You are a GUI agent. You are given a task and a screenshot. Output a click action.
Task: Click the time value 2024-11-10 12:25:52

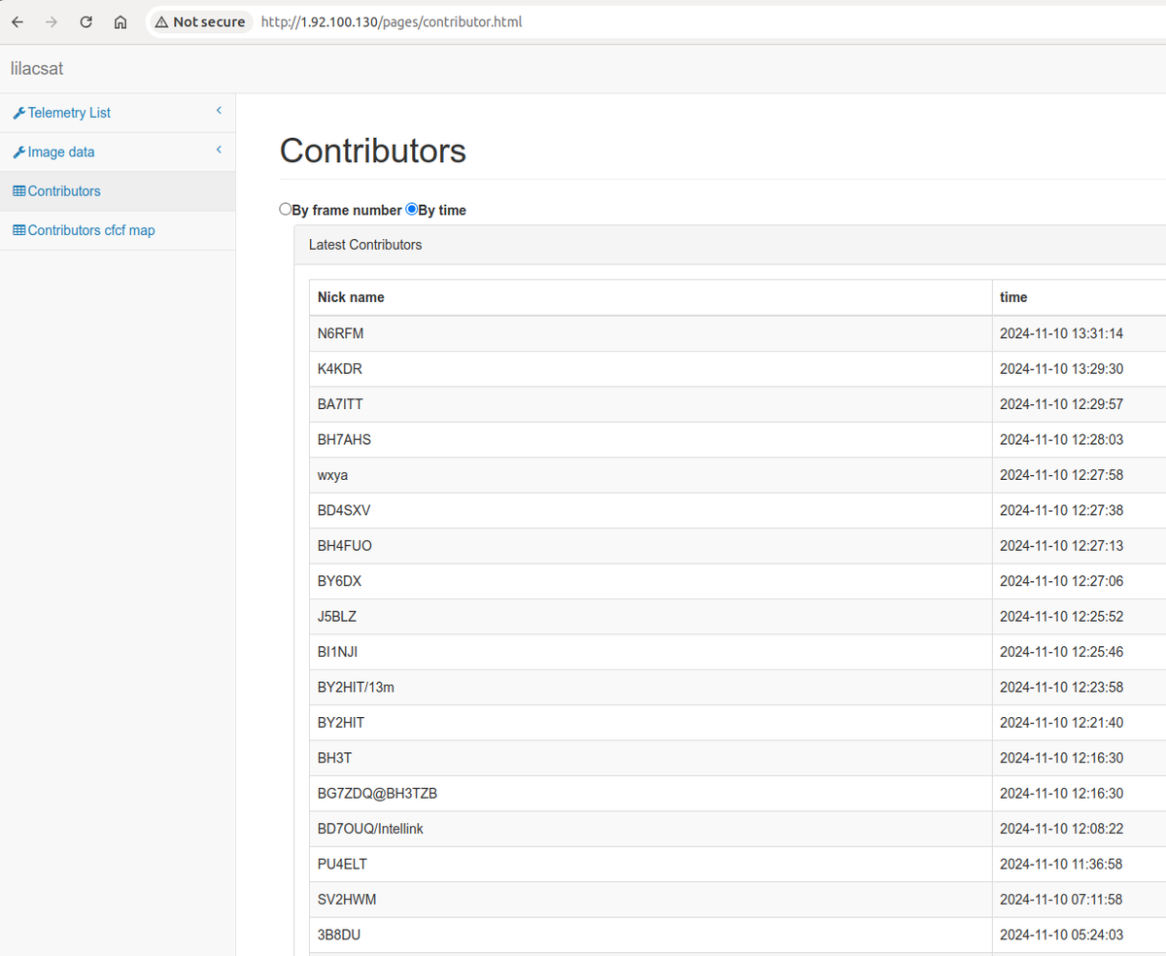point(1061,616)
